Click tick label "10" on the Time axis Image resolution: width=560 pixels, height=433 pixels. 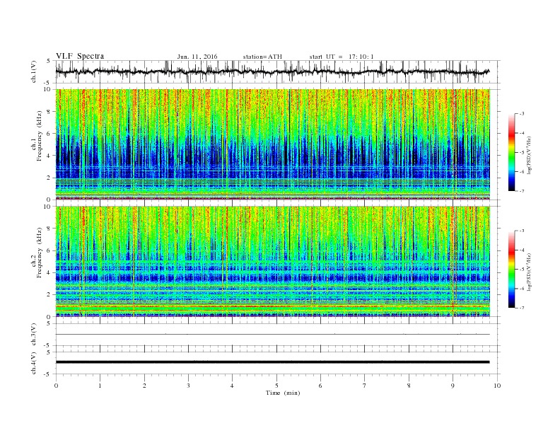click(x=497, y=386)
